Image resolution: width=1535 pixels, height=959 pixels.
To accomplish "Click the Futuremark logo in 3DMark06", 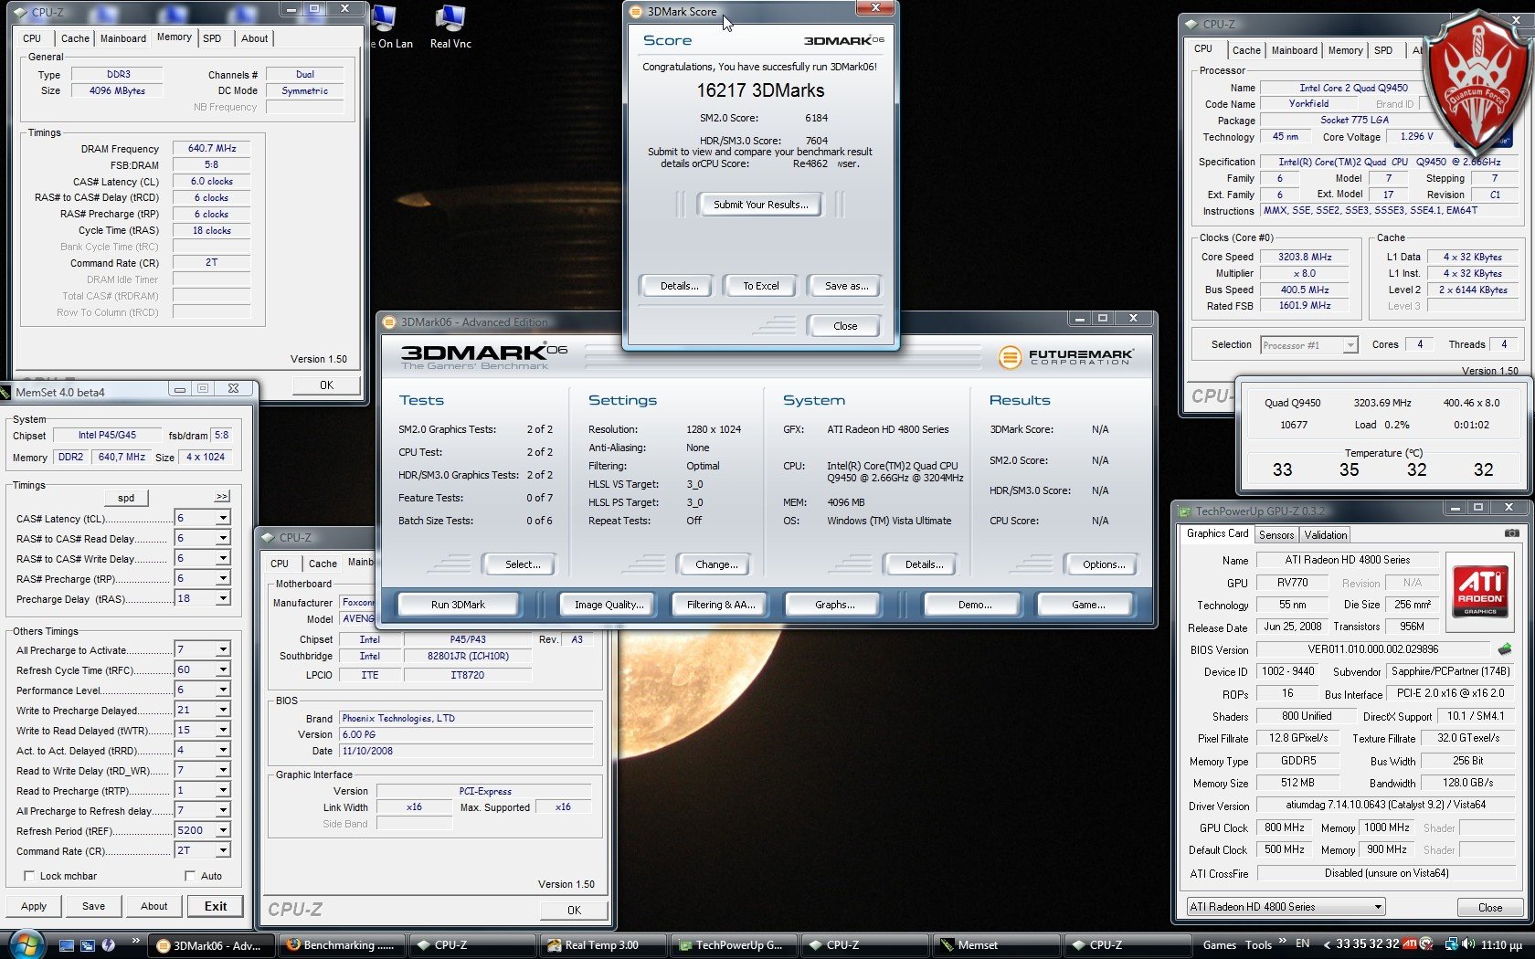I will 1065,356.
